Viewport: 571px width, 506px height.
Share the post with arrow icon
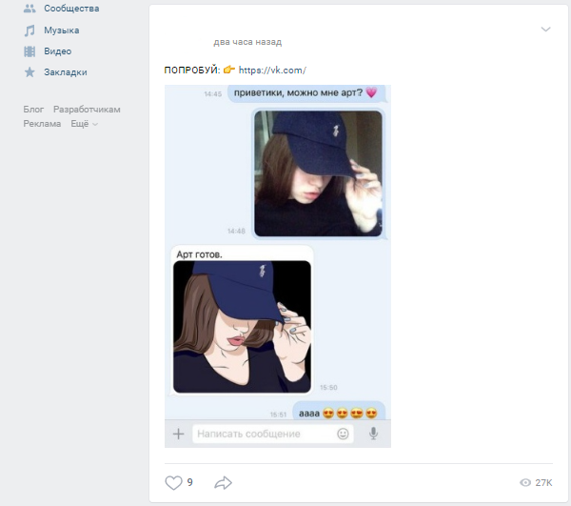(x=223, y=483)
